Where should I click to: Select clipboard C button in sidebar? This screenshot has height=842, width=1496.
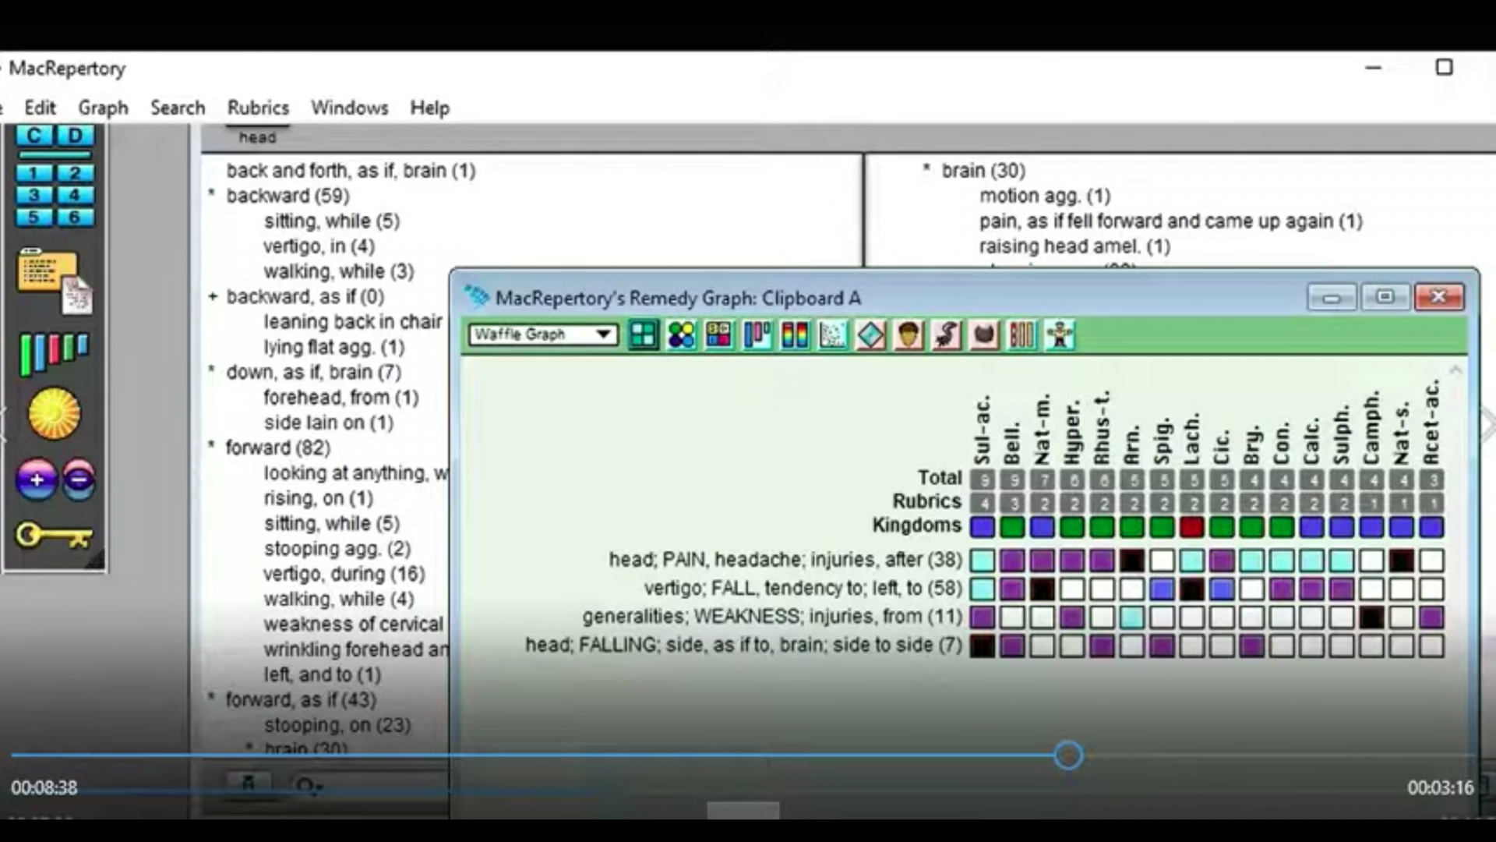click(34, 136)
